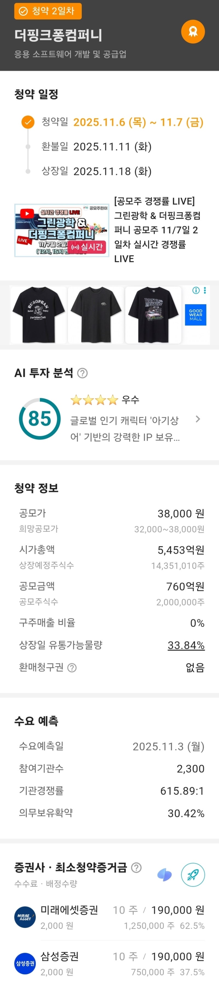This screenshot has height=990, width=219.
Task: Expand AI analysis with the right chevron
Action: click(198, 419)
